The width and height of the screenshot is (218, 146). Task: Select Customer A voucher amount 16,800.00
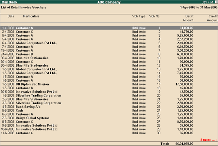pos(109,88)
